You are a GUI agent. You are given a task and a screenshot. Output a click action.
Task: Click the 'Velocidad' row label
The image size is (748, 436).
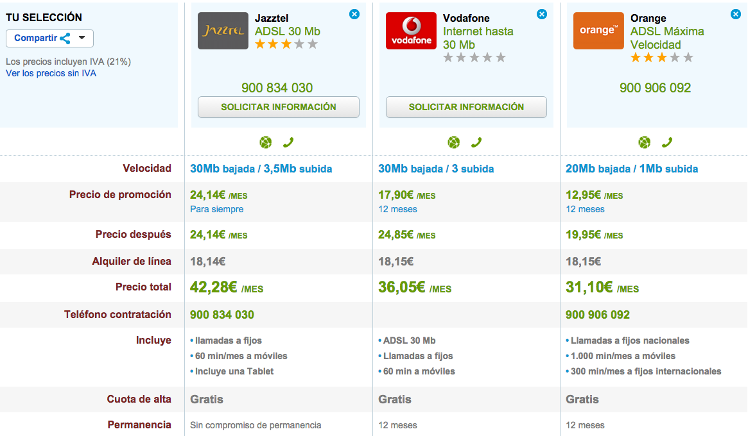pos(147,168)
